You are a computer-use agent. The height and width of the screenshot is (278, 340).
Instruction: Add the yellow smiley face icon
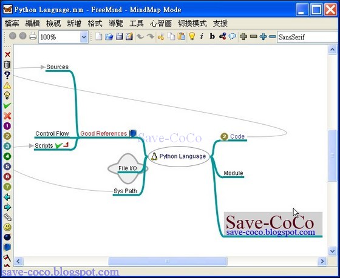pyautogui.click(x=7, y=227)
